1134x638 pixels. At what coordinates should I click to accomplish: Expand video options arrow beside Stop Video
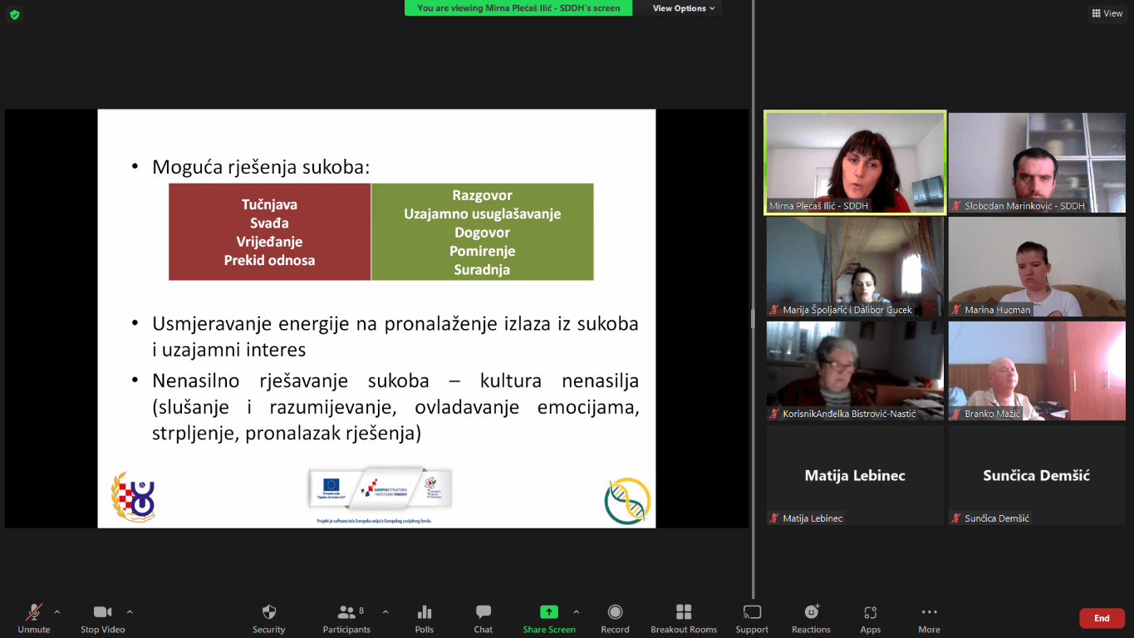(x=130, y=612)
